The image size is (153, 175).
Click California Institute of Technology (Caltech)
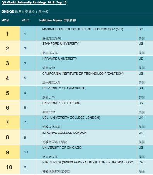click(x=83, y=73)
